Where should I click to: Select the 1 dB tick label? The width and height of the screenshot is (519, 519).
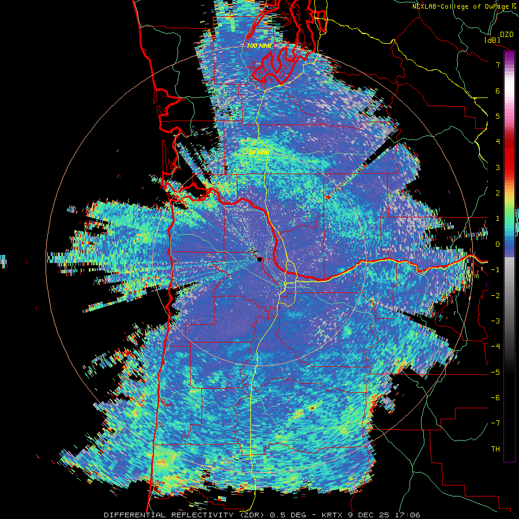pyautogui.click(x=498, y=219)
